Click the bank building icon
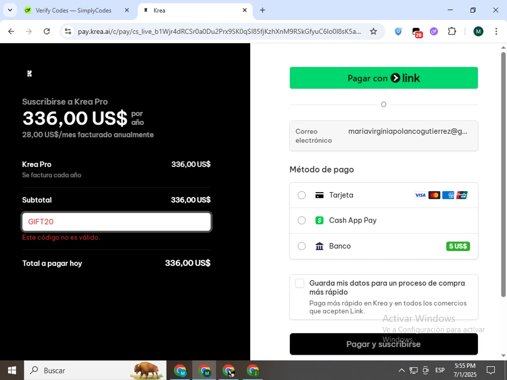Screen dimensions: 507x380 (x=319, y=246)
